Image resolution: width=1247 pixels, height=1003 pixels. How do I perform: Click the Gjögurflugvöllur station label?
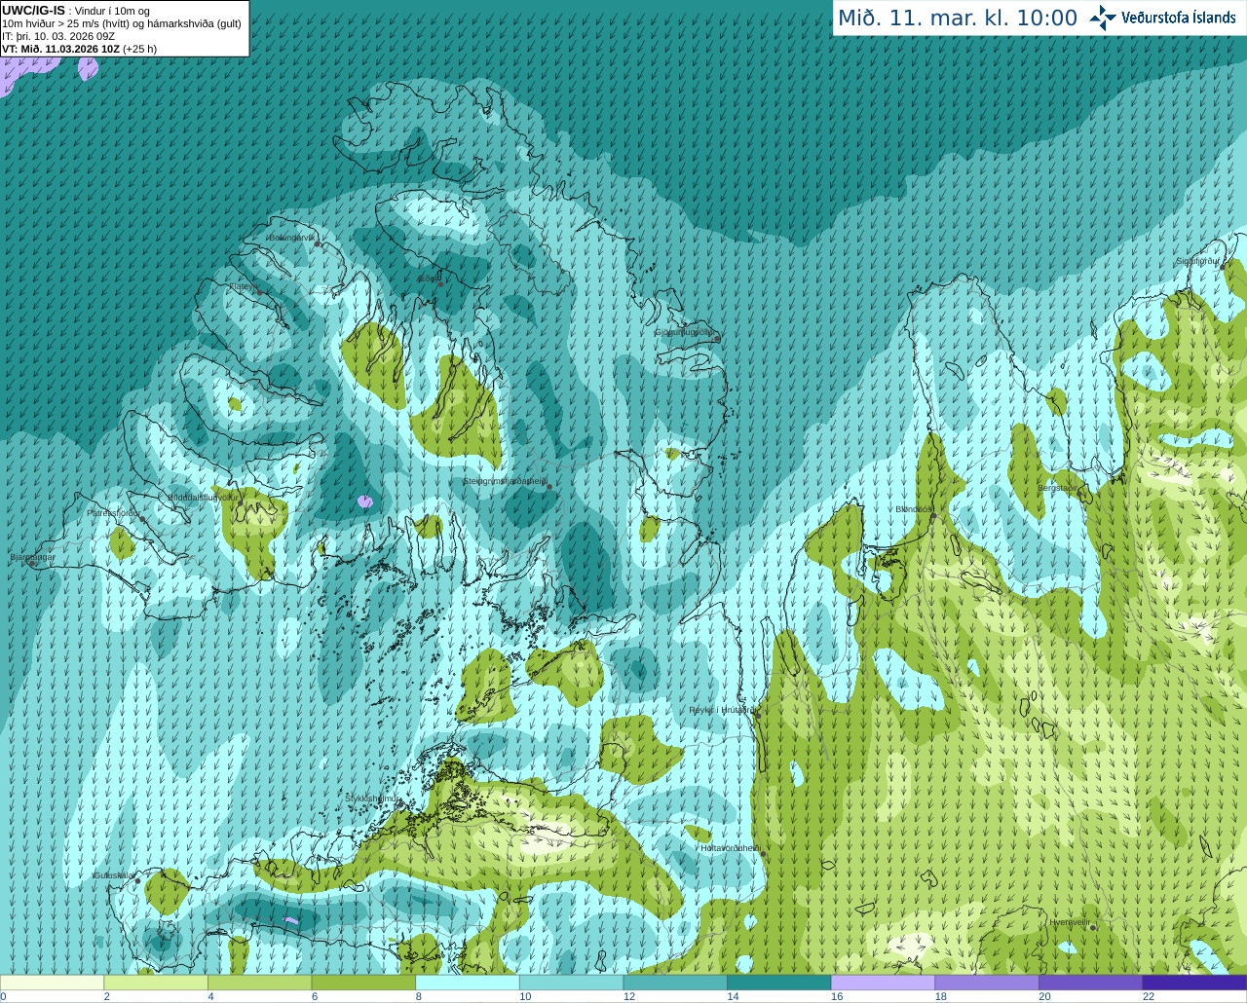pyautogui.click(x=685, y=332)
